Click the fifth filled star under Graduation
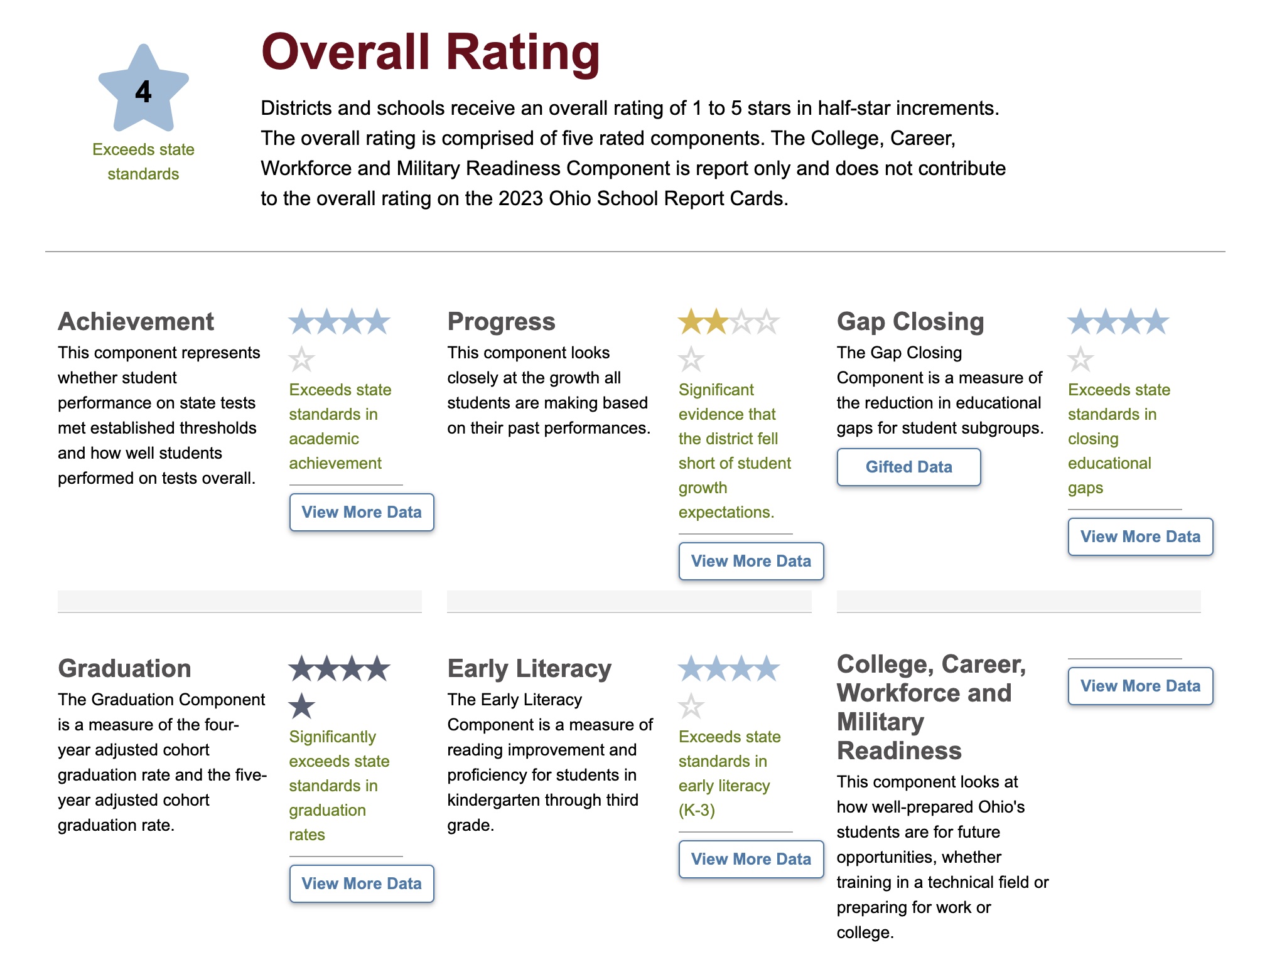The image size is (1277, 955). (301, 707)
